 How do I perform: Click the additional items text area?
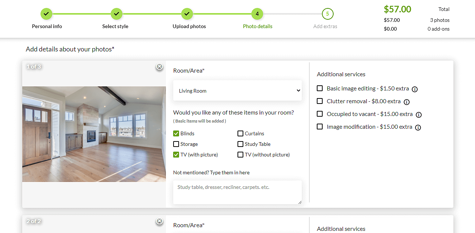pyautogui.click(x=237, y=192)
